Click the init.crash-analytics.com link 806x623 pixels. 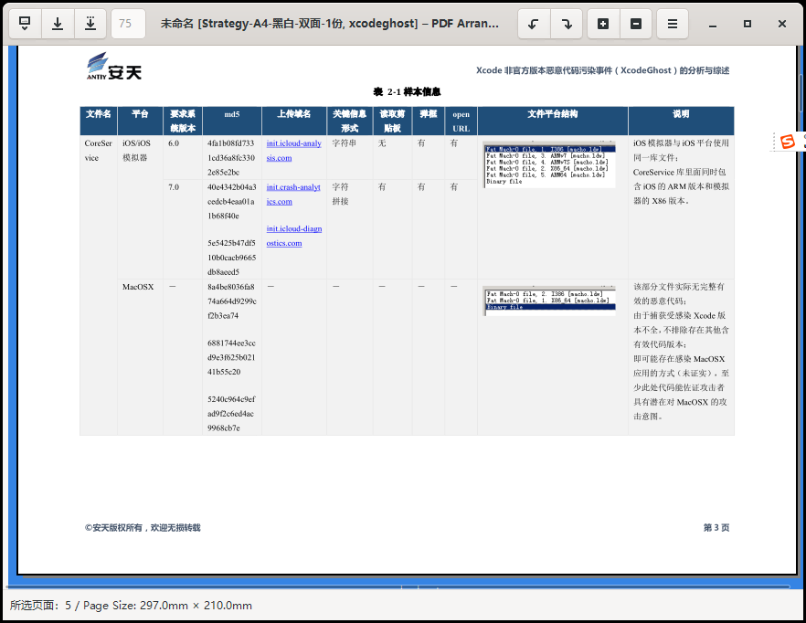tap(293, 195)
